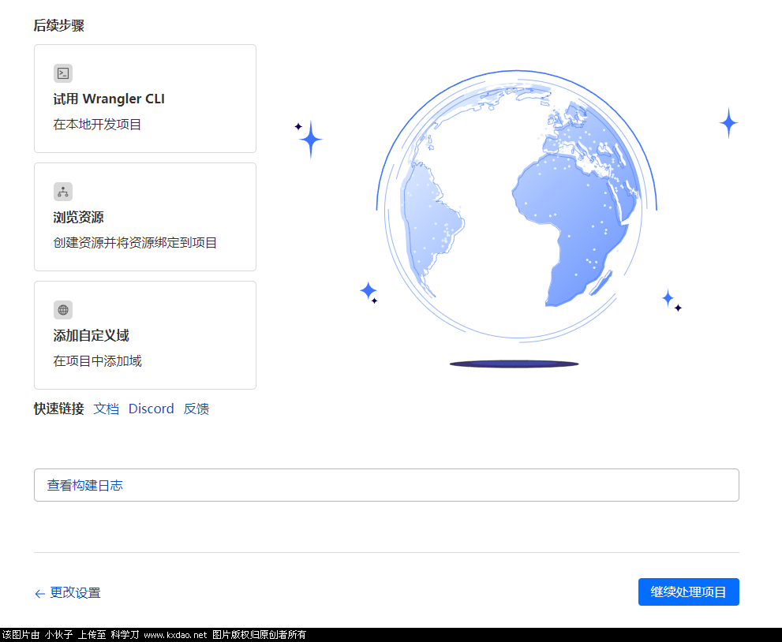782x642 pixels.
Task: Open the 添加自定义域 card heading
Action: (91, 335)
